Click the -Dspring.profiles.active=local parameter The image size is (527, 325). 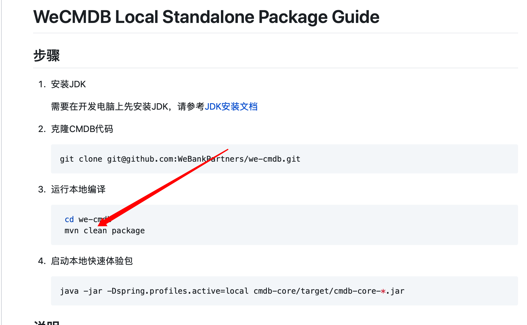[178, 291]
